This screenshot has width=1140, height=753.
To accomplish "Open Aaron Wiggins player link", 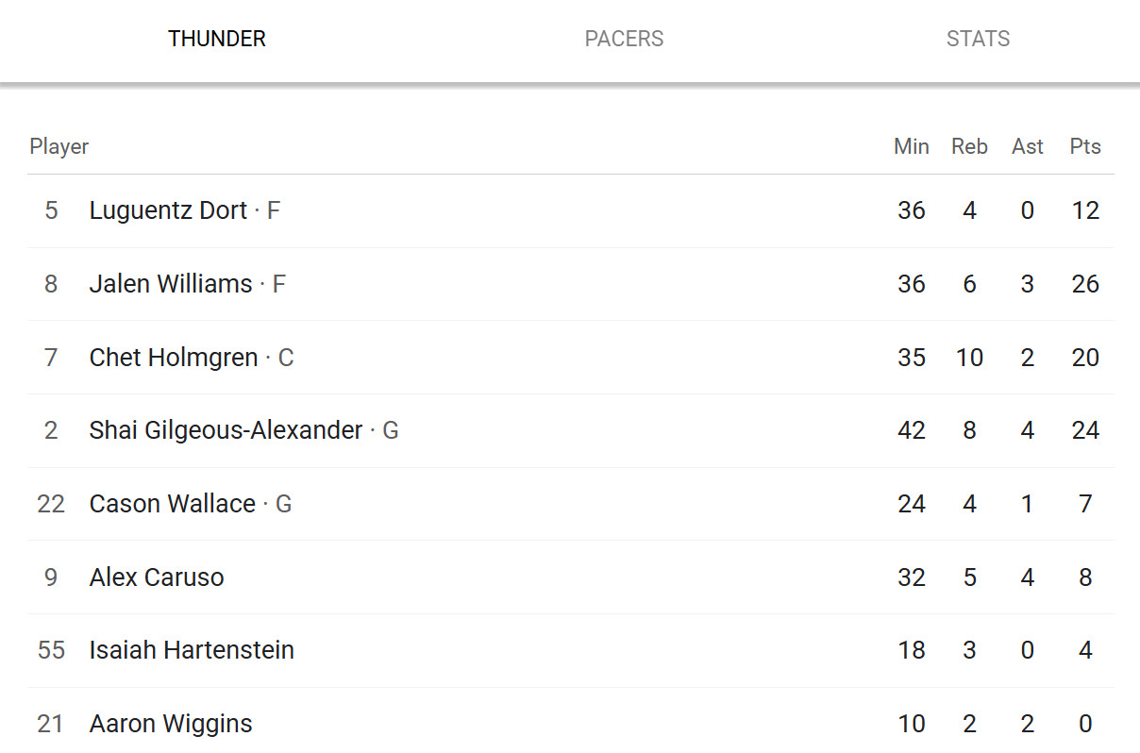I will click(171, 724).
